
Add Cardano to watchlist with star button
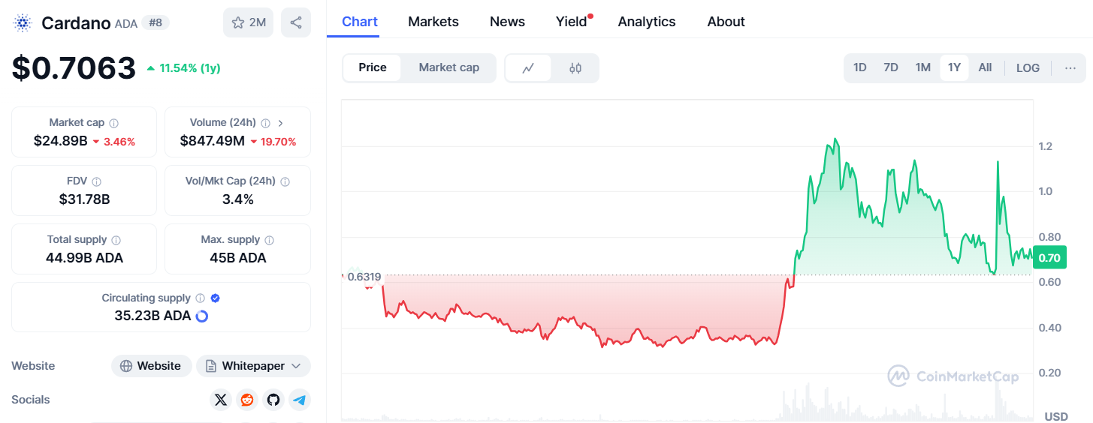[x=249, y=22]
